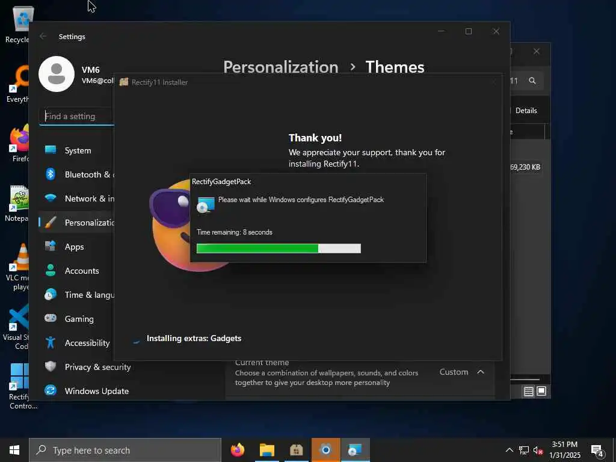Click the search icon in File Explorer

532,81
